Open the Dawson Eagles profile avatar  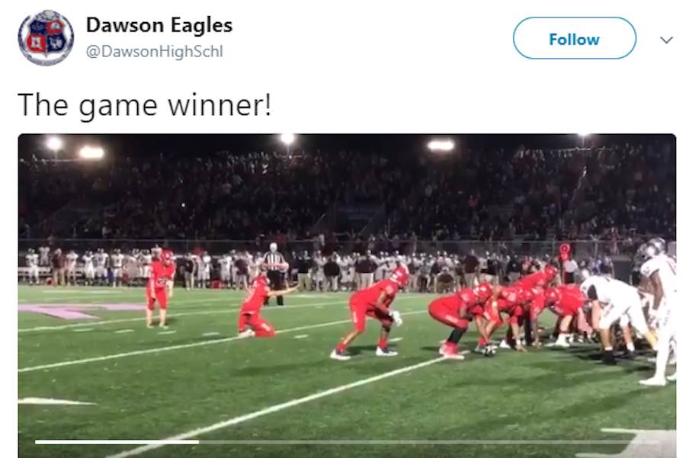46,38
